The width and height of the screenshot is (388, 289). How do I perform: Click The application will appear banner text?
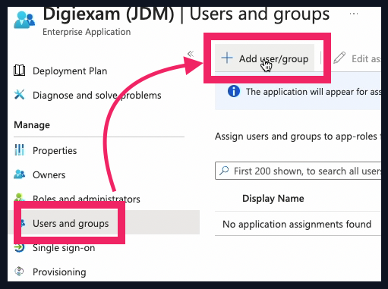pos(314,92)
